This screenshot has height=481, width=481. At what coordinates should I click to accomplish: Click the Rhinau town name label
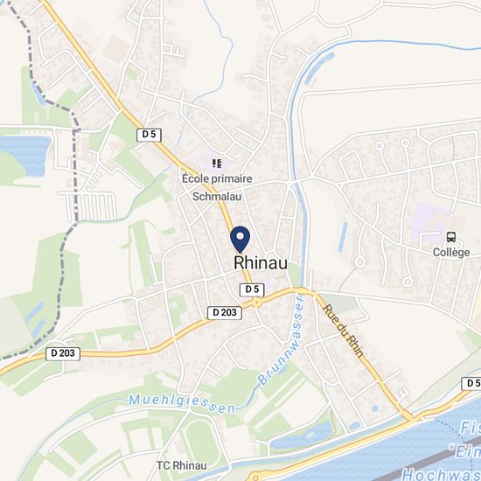pyautogui.click(x=261, y=263)
